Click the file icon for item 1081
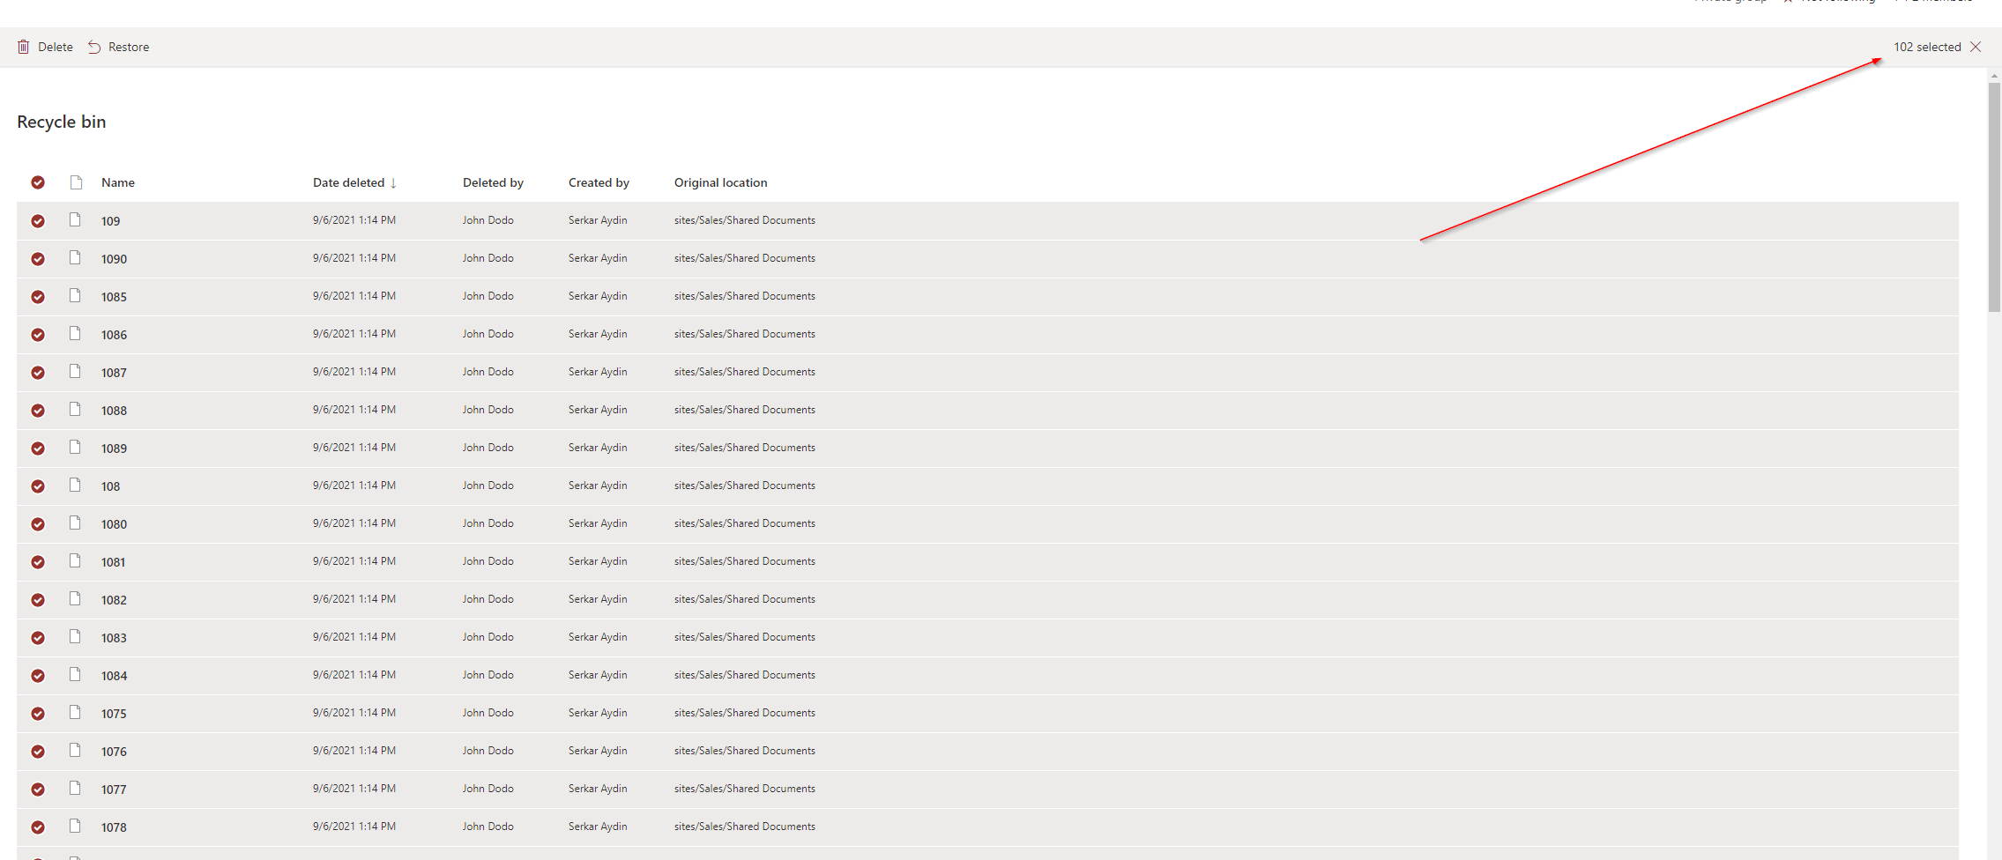 (x=75, y=561)
